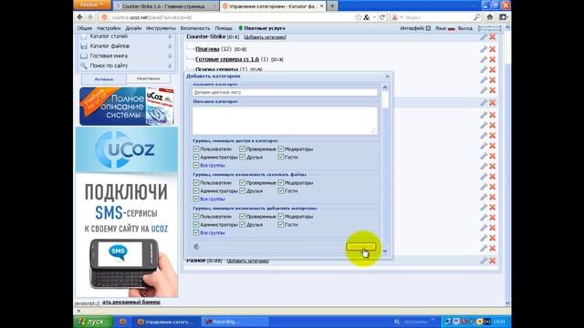The image size is (584, 328).
Task: Click the Интерфейс window icon
Action: [x=428, y=28]
